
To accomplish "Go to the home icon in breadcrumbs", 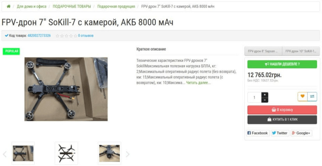I will click(9, 6).
